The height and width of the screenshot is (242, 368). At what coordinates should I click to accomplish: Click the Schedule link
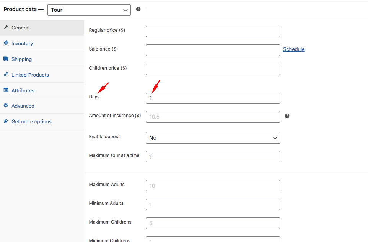pyautogui.click(x=294, y=49)
